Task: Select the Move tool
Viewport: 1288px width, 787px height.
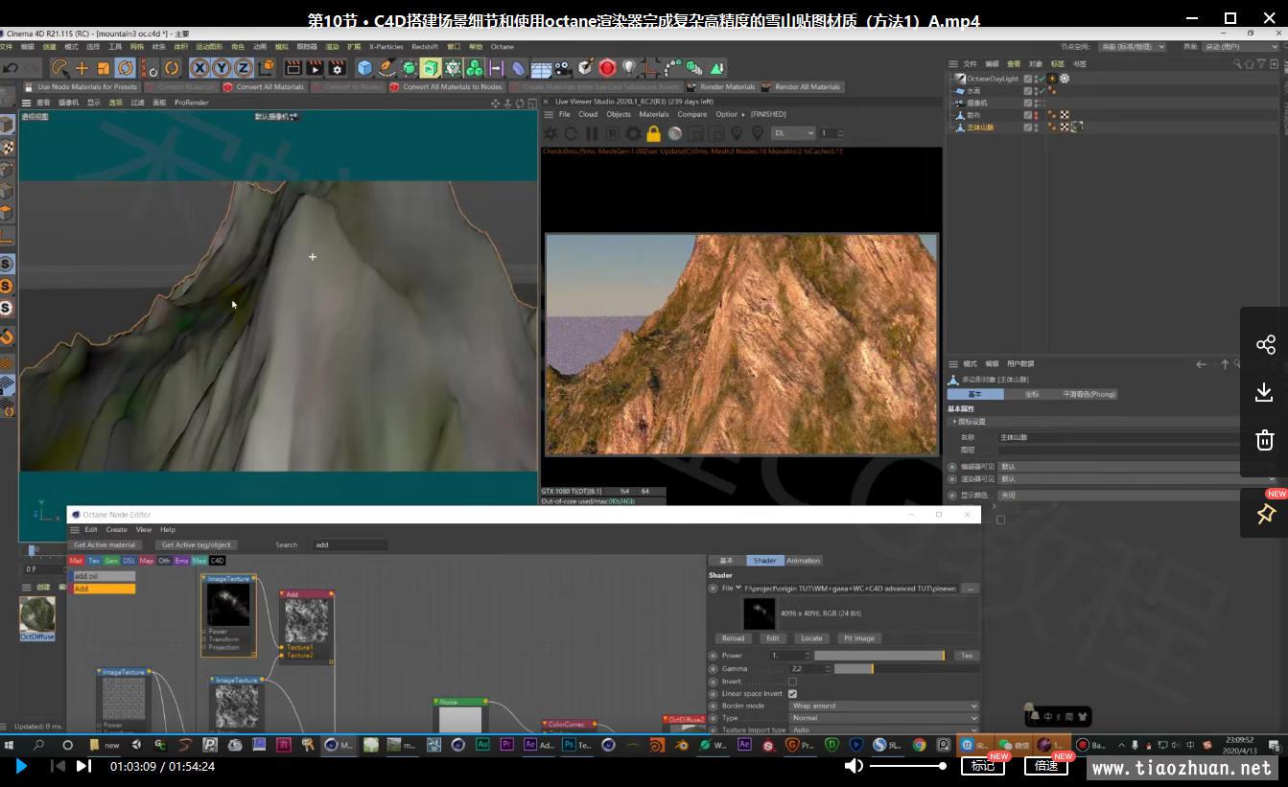Action: (82, 68)
